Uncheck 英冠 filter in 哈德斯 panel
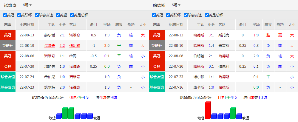 [x=154, y=15]
